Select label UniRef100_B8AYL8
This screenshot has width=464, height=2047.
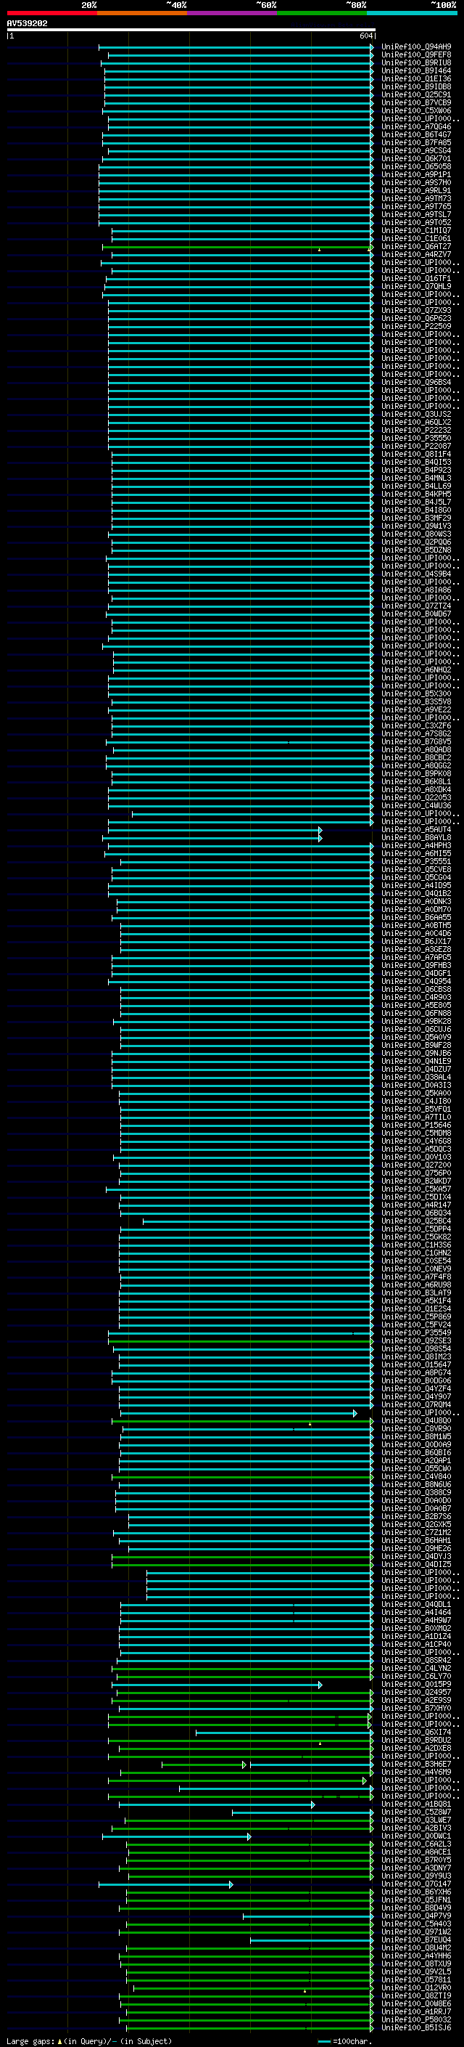click(x=416, y=837)
